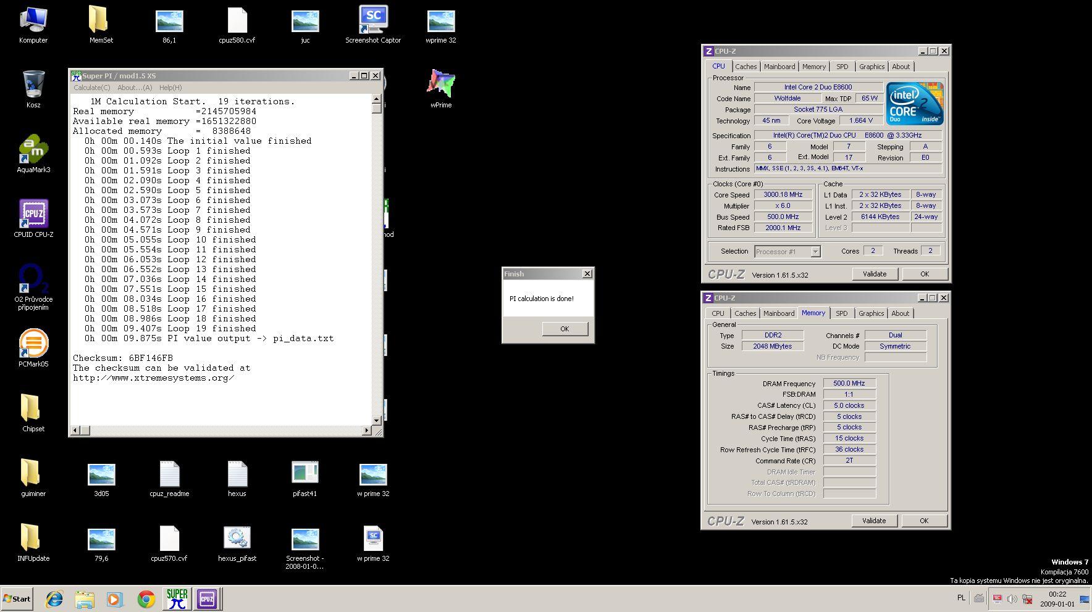Click Internet Explorer in the taskbar
This screenshot has width=1092, height=612.
54,599
